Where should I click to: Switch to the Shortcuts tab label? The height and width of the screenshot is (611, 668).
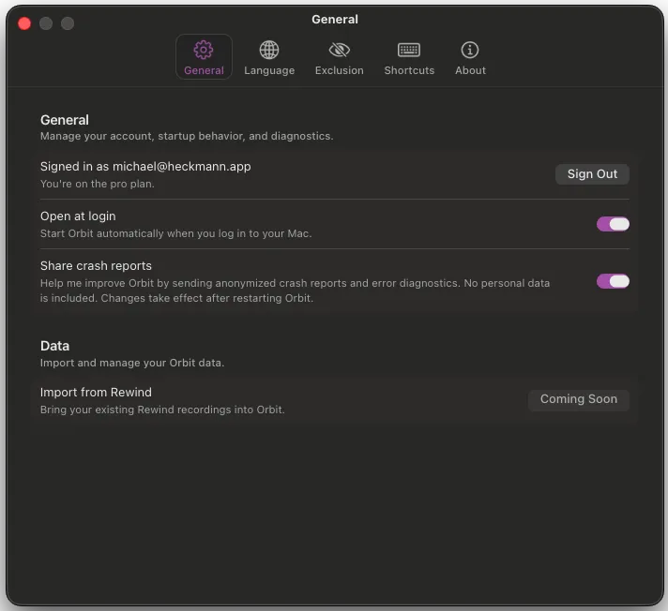409,70
